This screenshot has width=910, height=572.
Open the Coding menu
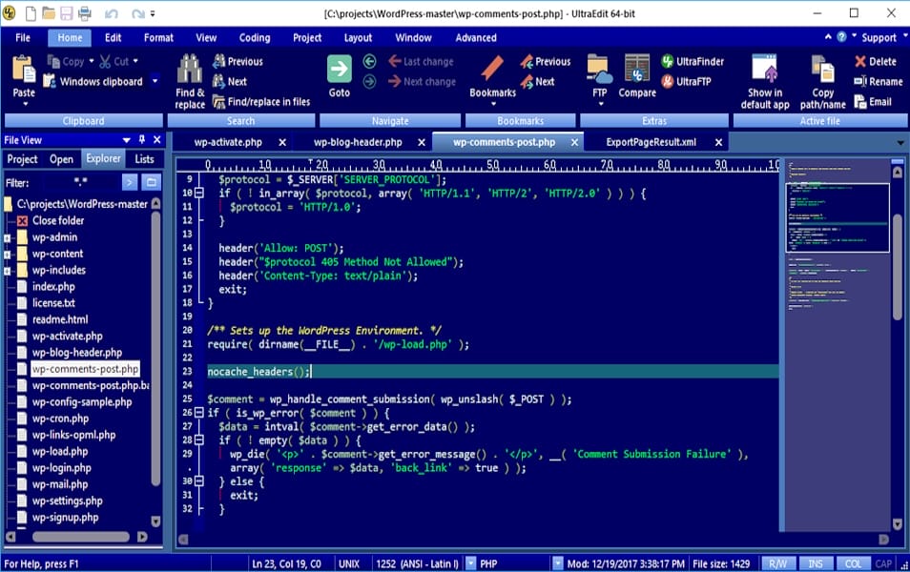pyautogui.click(x=254, y=37)
